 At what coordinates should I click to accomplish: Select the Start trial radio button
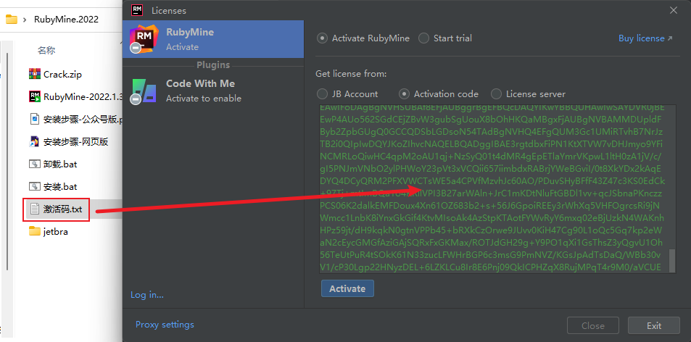[423, 38]
